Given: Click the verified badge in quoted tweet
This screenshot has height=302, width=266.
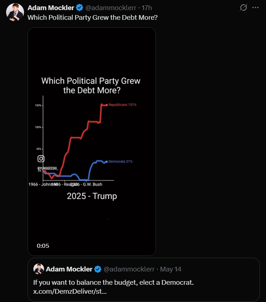Looking at the screenshot, I should tap(98, 269).
